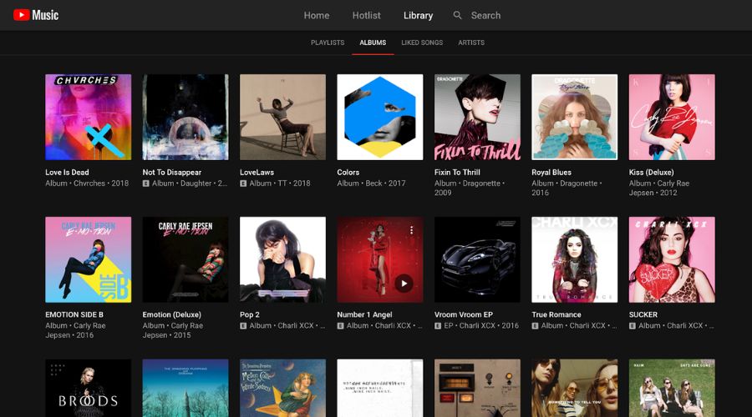The height and width of the screenshot is (417, 752).
Task: Click the SUCKER album title
Action: click(643, 314)
